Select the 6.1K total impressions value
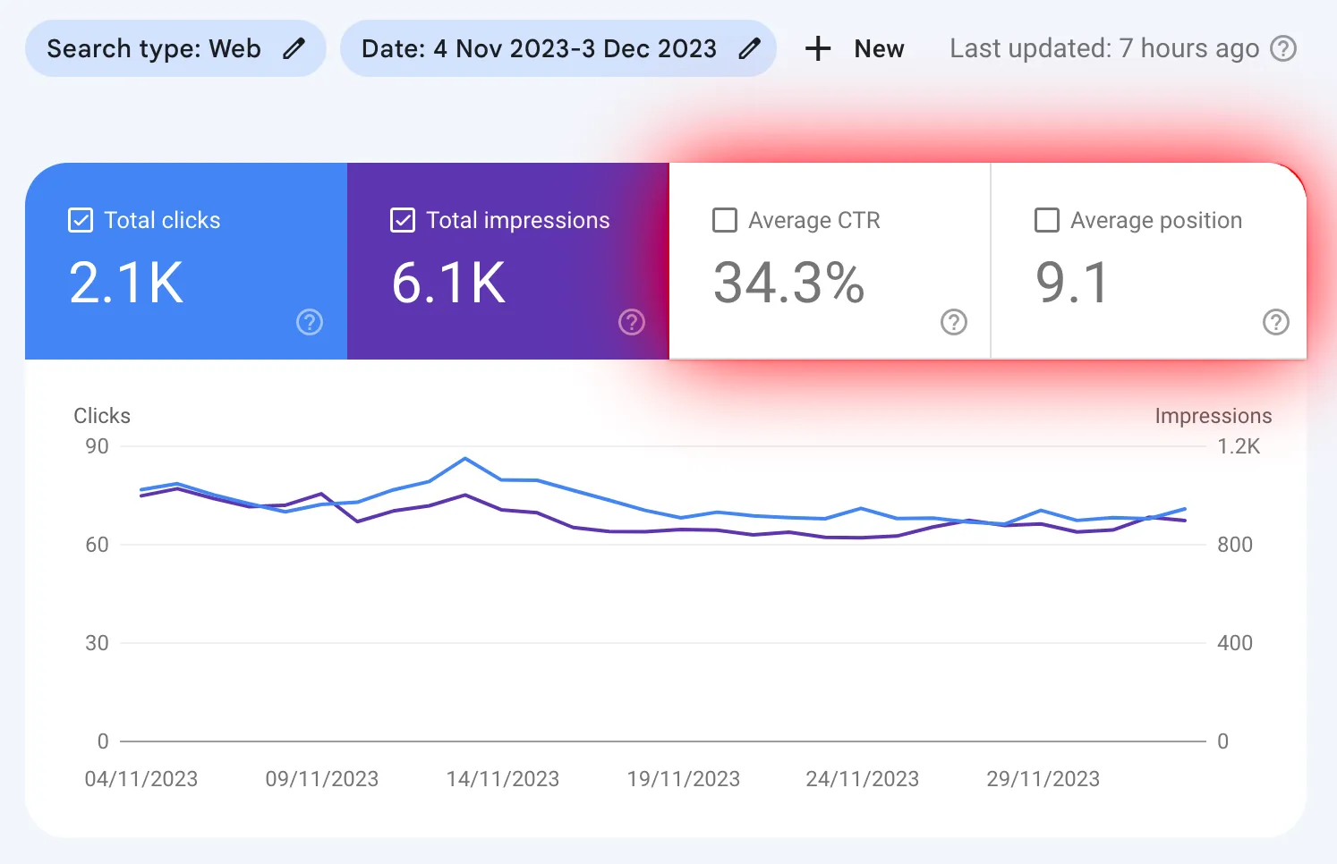The height and width of the screenshot is (864, 1337). [448, 283]
